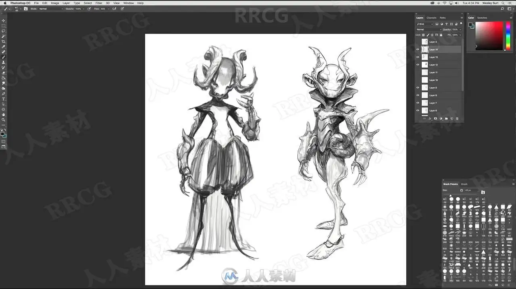This screenshot has height=289, width=516.
Task: Switch to the Swatches tab
Action: coord(482,18)
